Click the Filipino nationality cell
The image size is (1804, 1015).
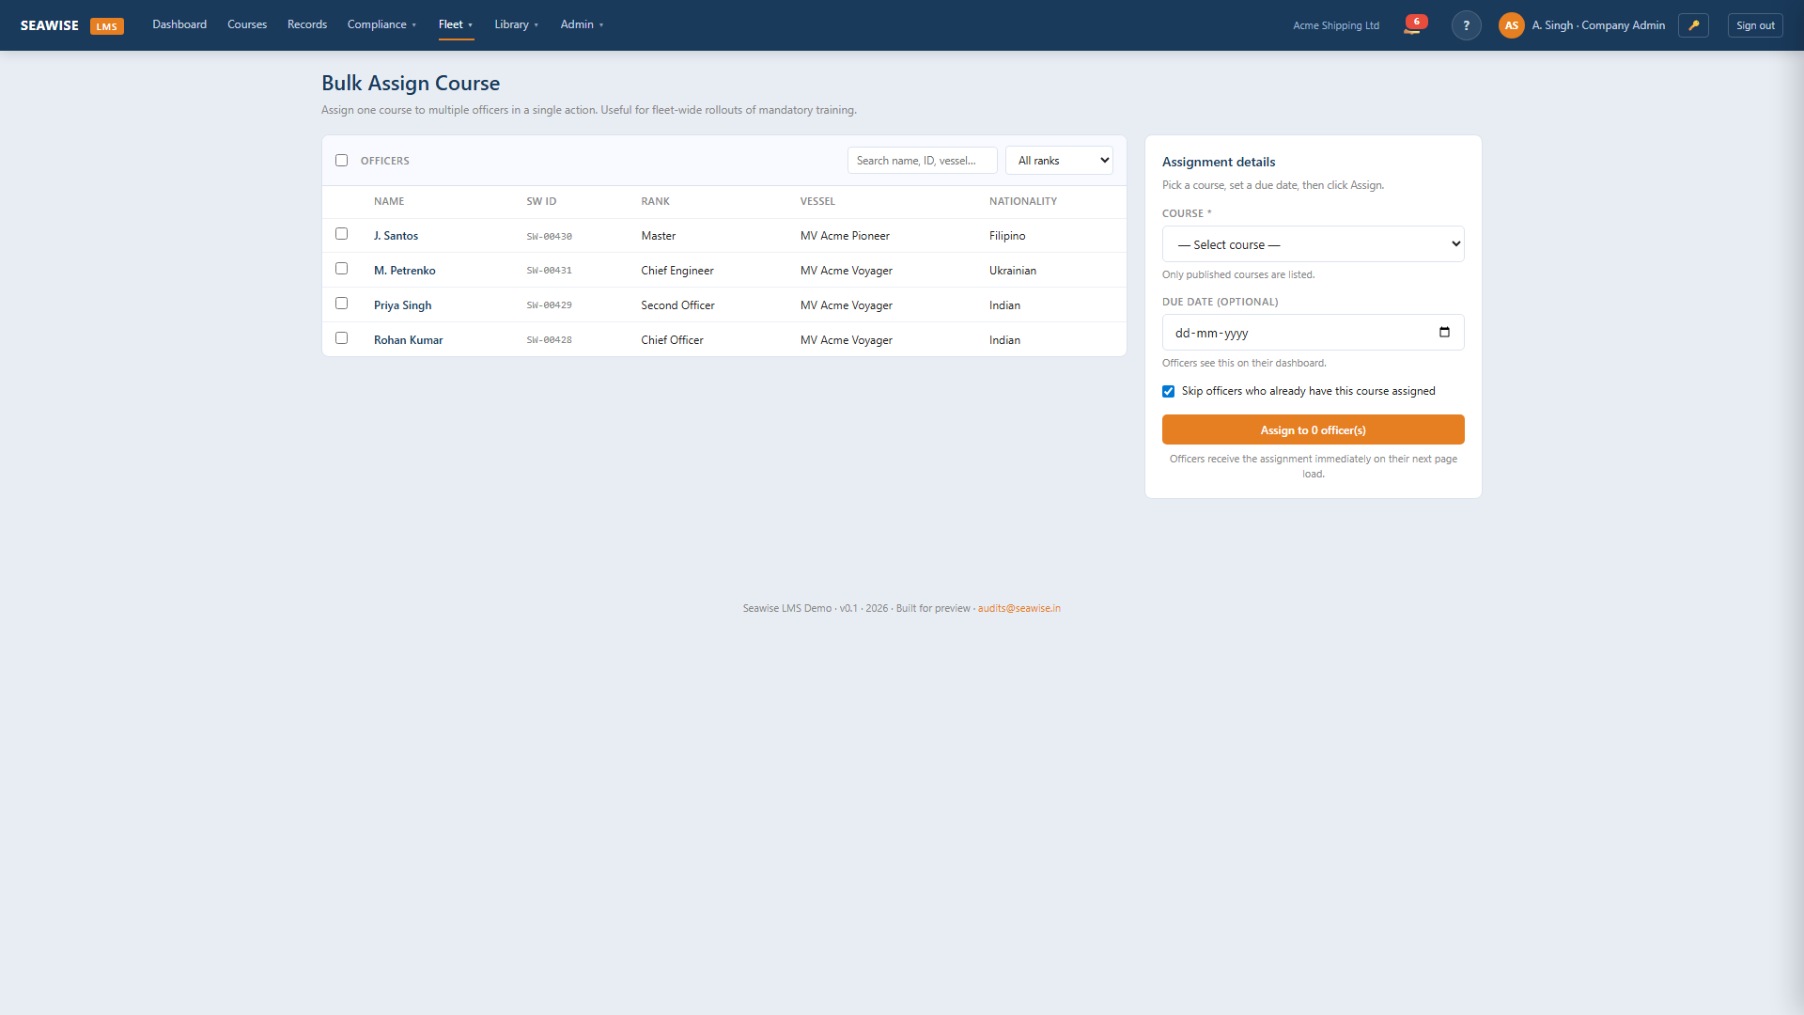1006,236
